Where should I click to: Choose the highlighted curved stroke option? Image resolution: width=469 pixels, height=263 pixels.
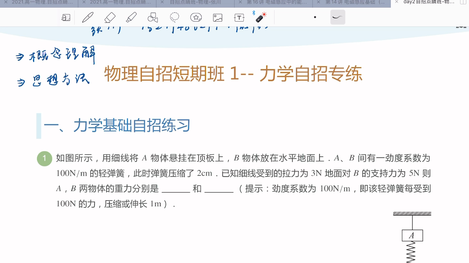[x=338, y=17]
